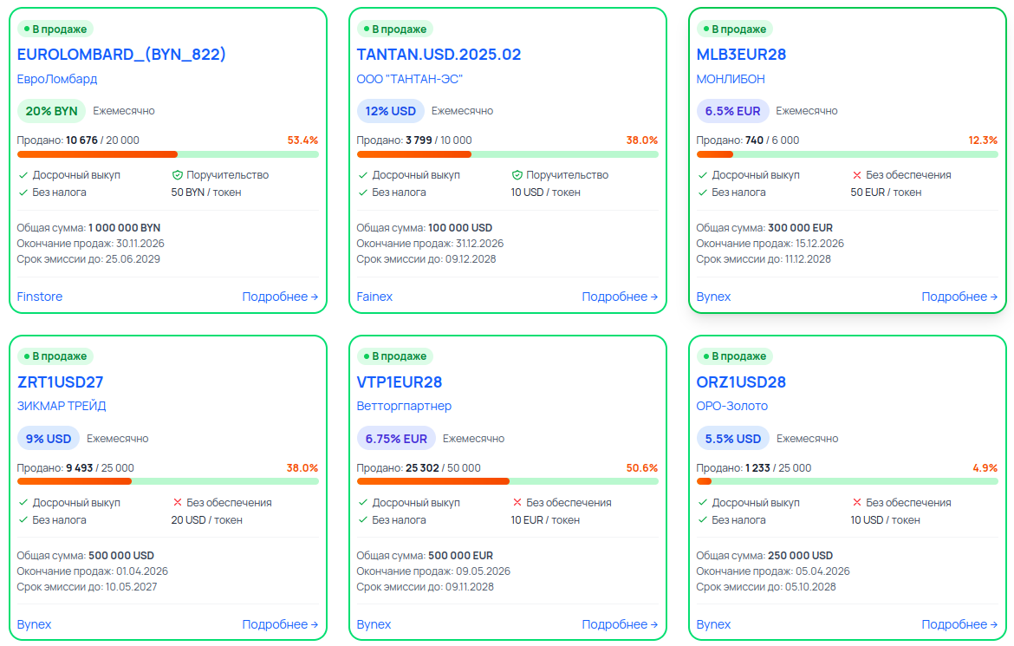The height and width of the screenshot is (646, 1014).
Task: Click the red cross icon in the MLB3EUR28 card
Action: [857, 175]
